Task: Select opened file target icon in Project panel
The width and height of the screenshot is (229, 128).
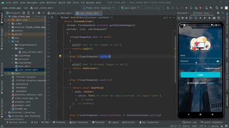Action: 24,13
